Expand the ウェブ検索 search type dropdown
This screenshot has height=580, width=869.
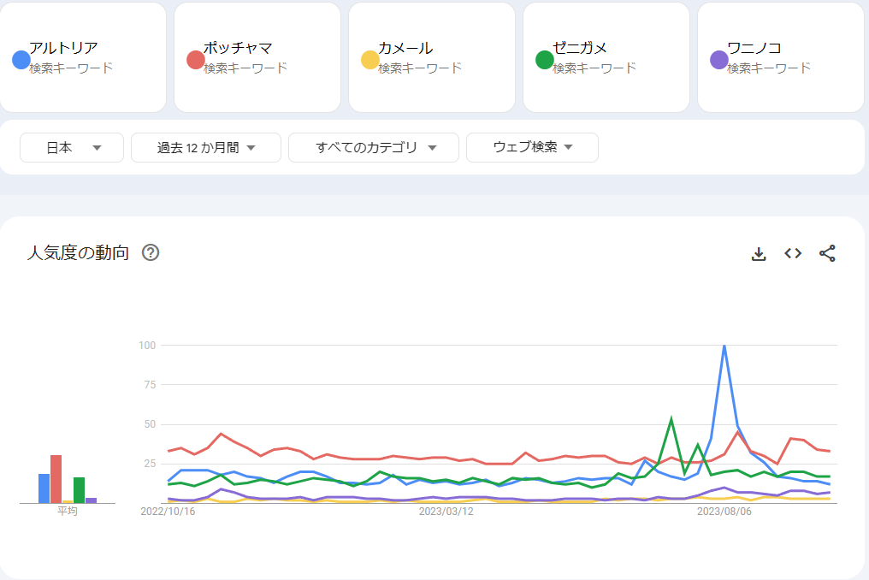coord(532,148)
